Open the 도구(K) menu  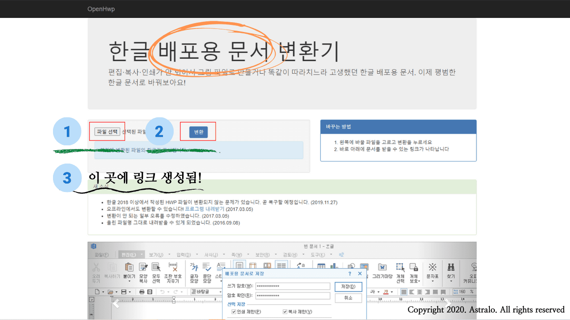[317, 255]
